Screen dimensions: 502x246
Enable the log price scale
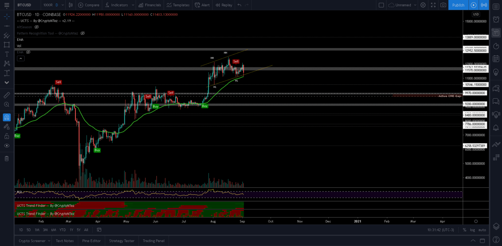(x=473, y=230)
